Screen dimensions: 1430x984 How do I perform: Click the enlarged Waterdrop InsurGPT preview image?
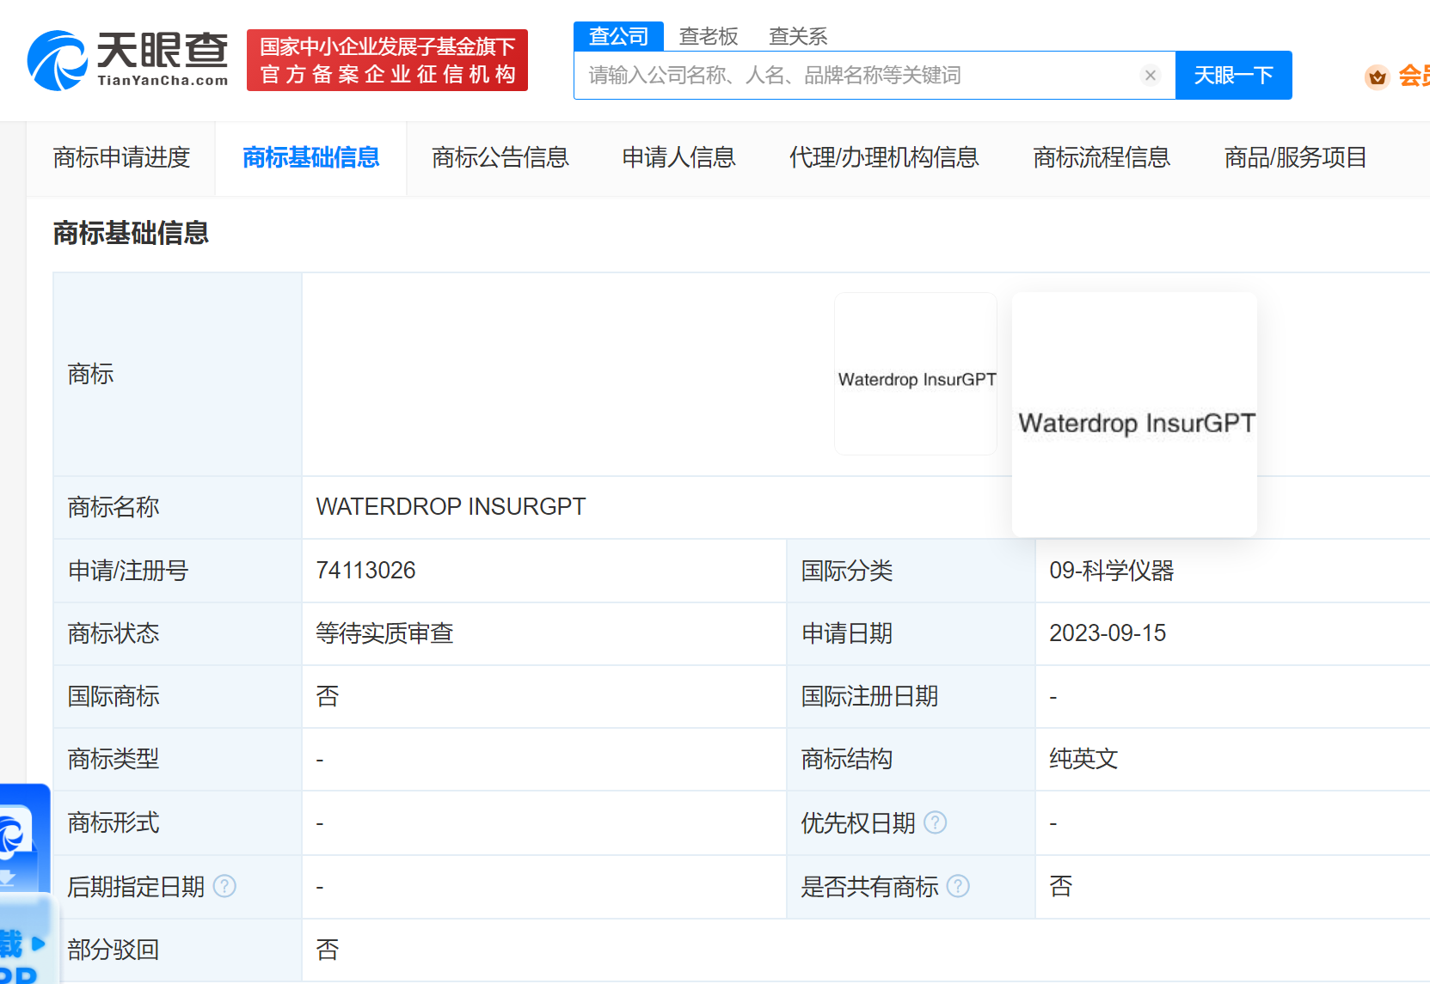[x=1134, y=415]
